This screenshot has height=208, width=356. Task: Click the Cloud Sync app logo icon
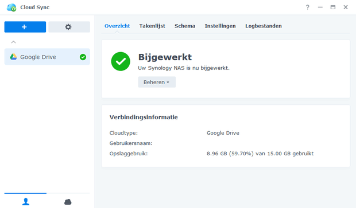click(x=11, y=7)
